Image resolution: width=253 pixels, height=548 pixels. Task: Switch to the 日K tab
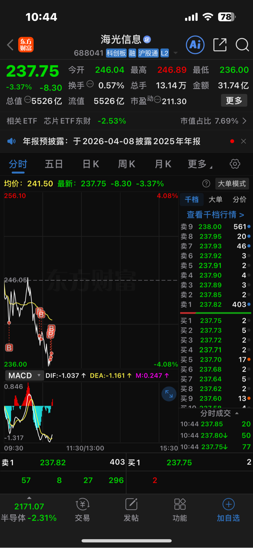point(91,164)
